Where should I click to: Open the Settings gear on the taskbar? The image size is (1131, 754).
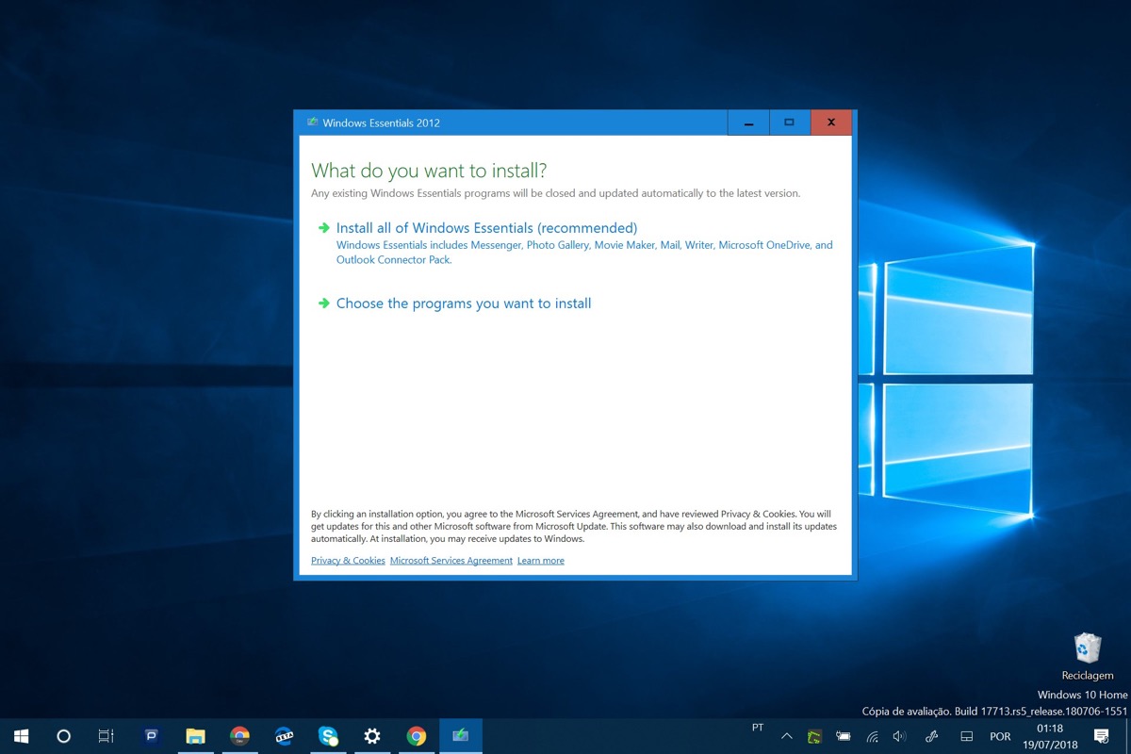point(372,736)
